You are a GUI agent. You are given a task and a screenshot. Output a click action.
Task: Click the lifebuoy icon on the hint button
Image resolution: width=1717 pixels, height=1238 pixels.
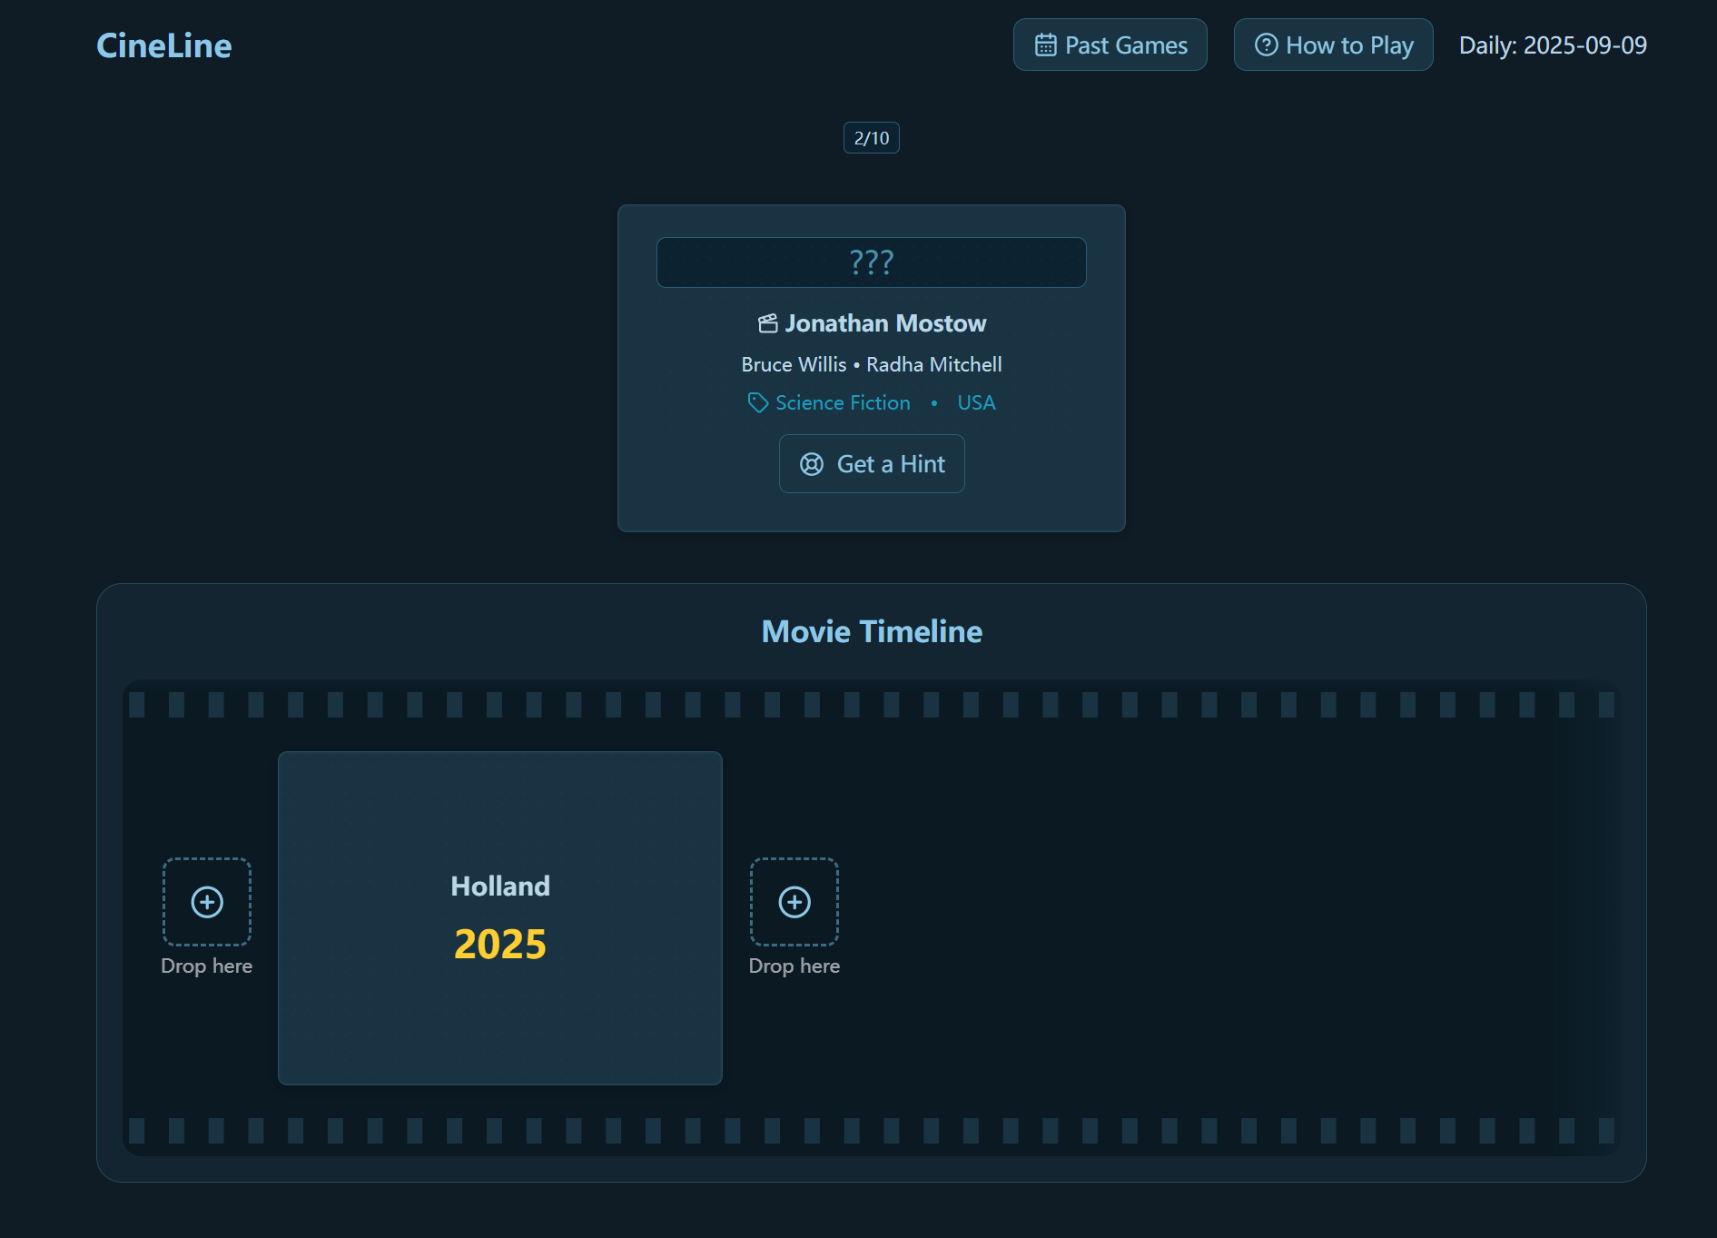pyautogui.click(x=811, y=464)
